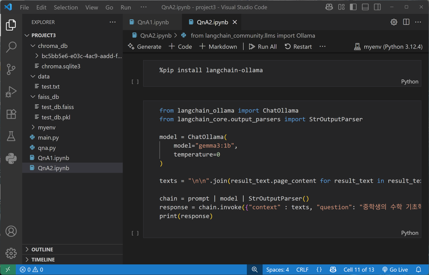Restart the notebook kernel
The width and height of the screenshot is (429, 275).
pos(298,47)
